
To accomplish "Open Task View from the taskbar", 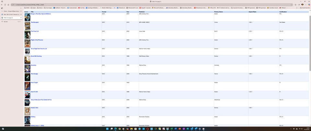I will (111, 129).
